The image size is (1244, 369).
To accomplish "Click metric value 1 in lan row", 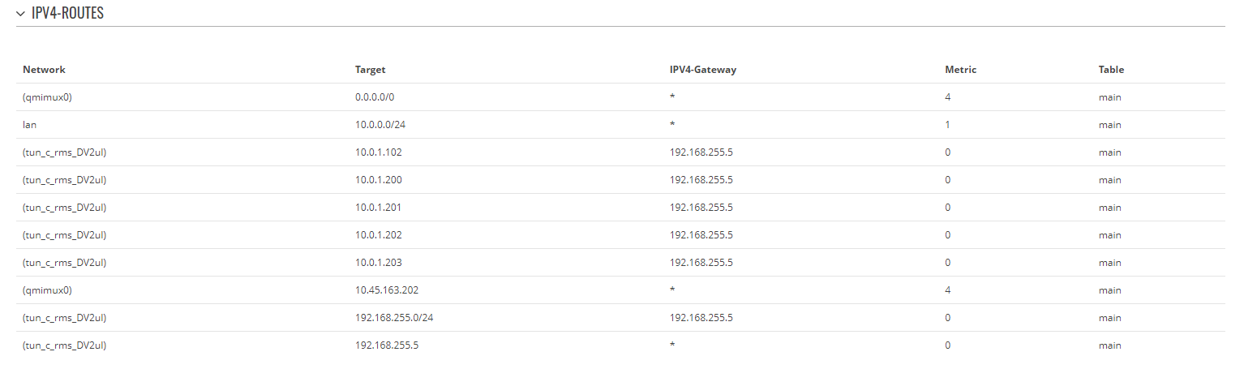I will tap(948, 125).
